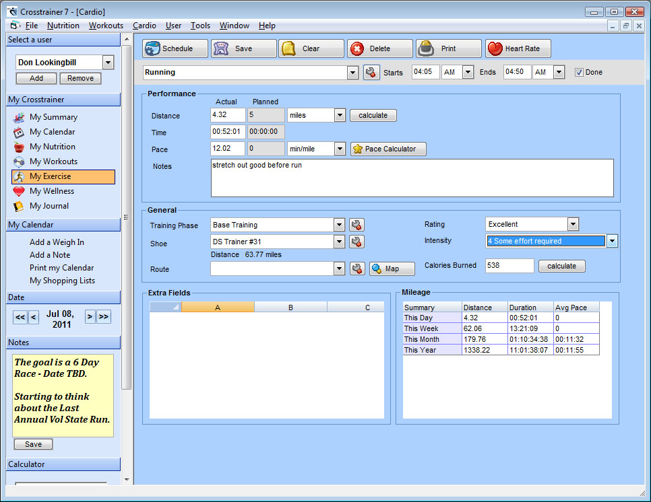Click the actual Distance field
The image size is (651, 502).
tap(228, 115)
